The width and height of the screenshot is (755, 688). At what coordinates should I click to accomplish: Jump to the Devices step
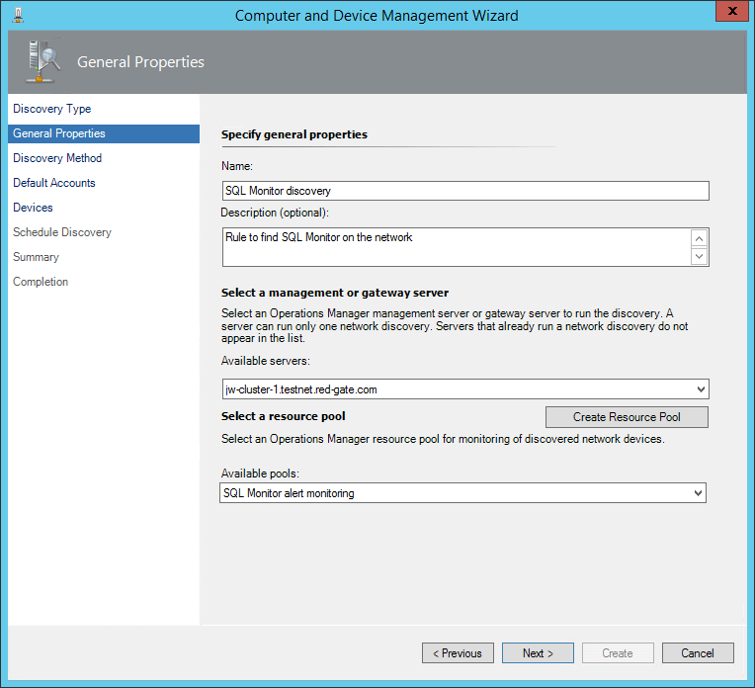click(x=33, y=208)
